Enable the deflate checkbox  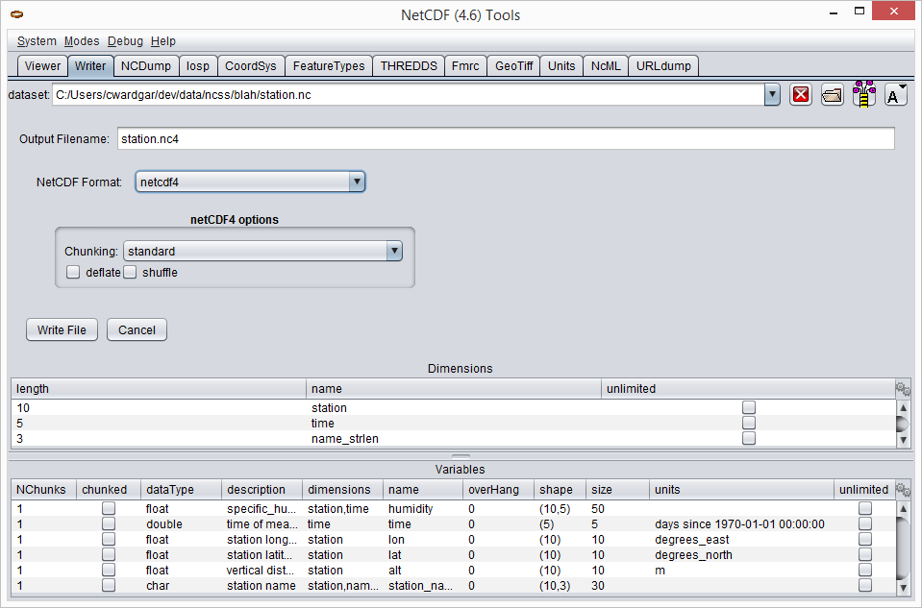(73, 272)
